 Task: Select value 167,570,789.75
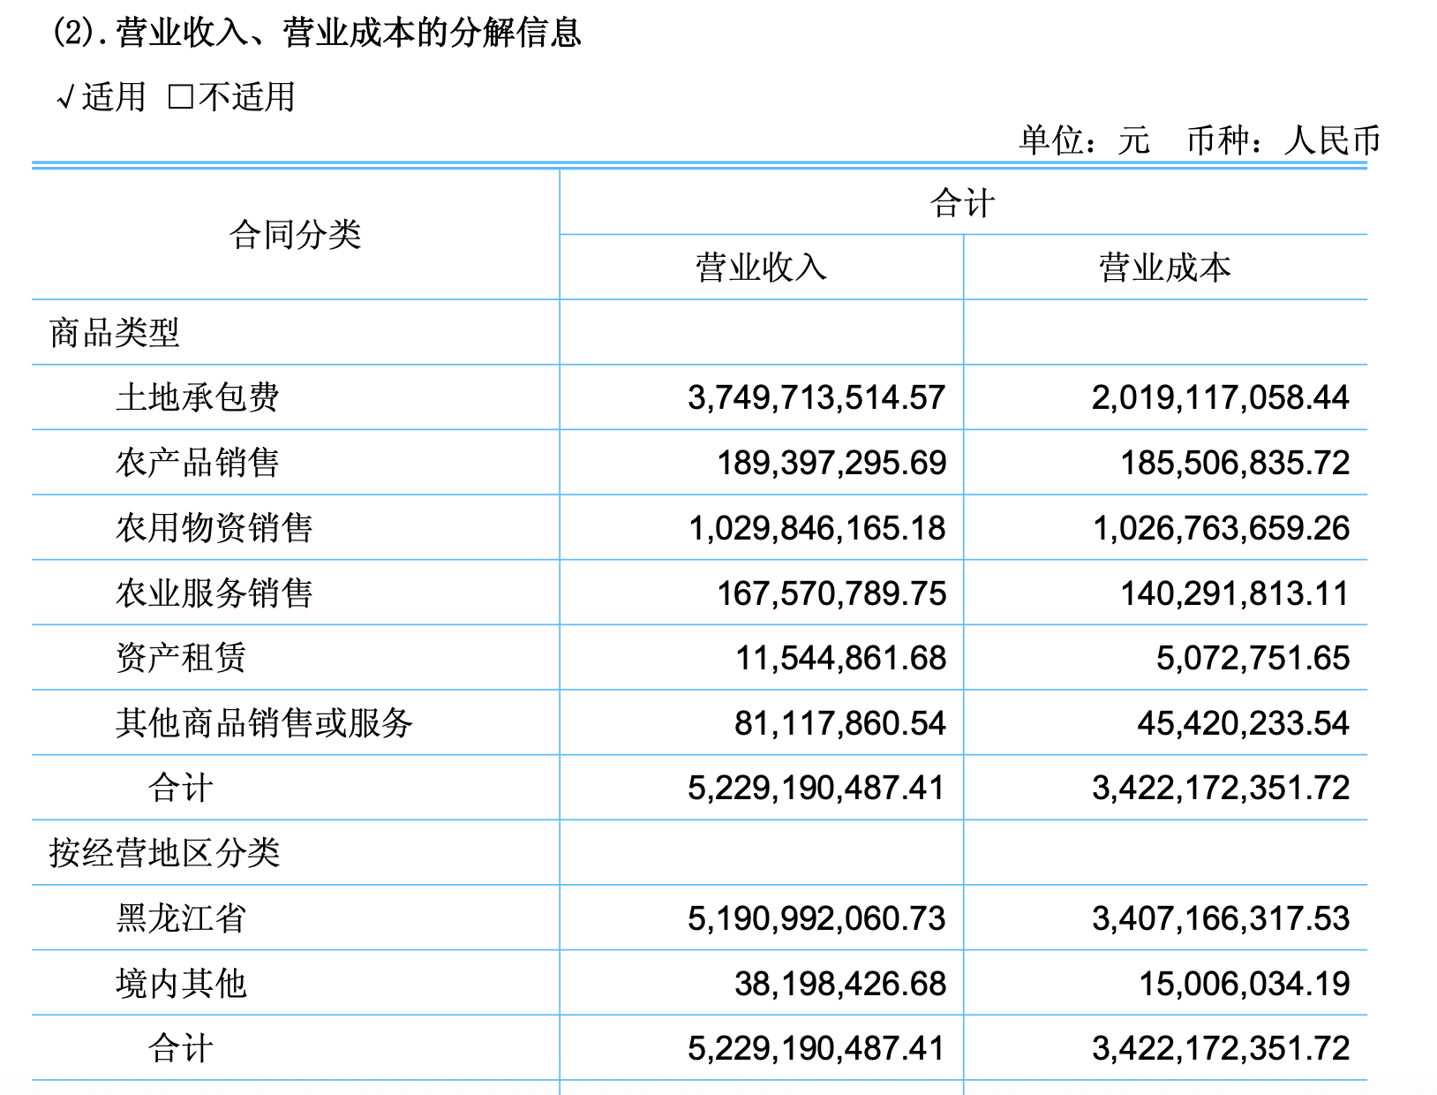831,593
